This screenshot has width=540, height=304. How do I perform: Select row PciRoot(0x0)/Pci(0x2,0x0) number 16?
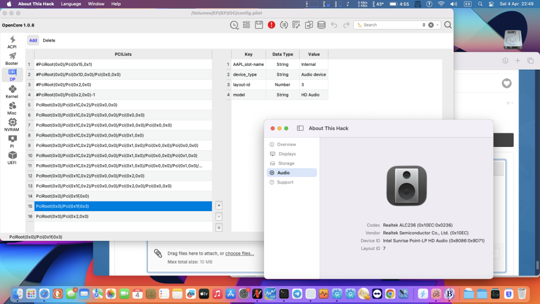(x=123, y=216)
